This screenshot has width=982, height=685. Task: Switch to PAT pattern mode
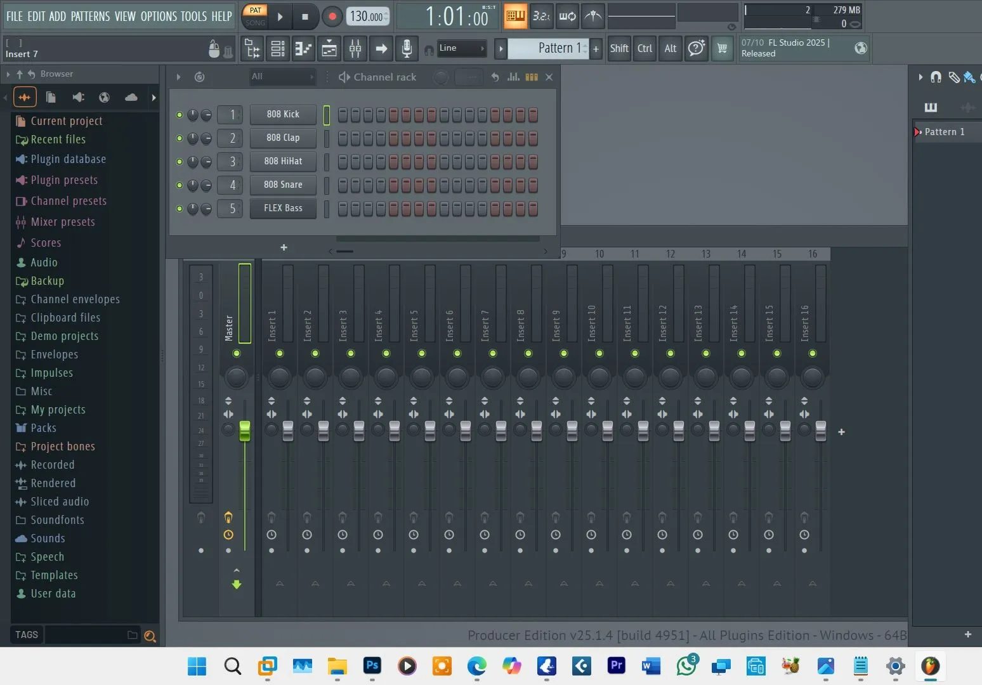pyautogui.click(x=255, y=10)
